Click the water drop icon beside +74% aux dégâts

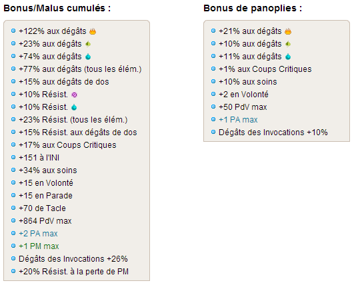click(x=88, y=57)
